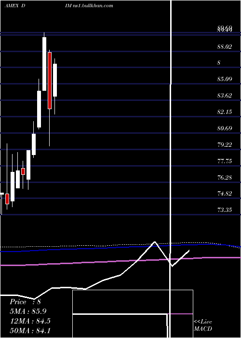241x338 pixels.
Task: Click the 76.28 price axis label
Action: tap(225, 177)
